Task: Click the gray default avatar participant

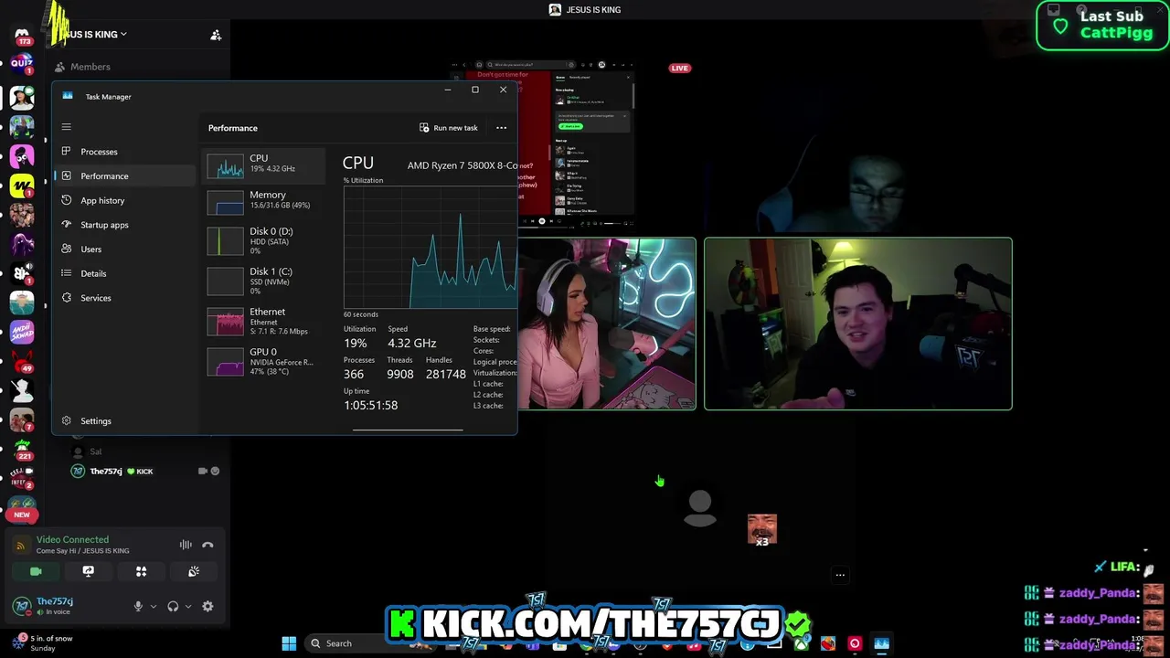Action: click(700, 508)
